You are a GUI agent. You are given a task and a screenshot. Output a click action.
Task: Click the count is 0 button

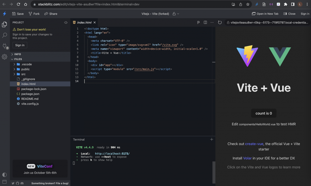[x=264, y=113]
